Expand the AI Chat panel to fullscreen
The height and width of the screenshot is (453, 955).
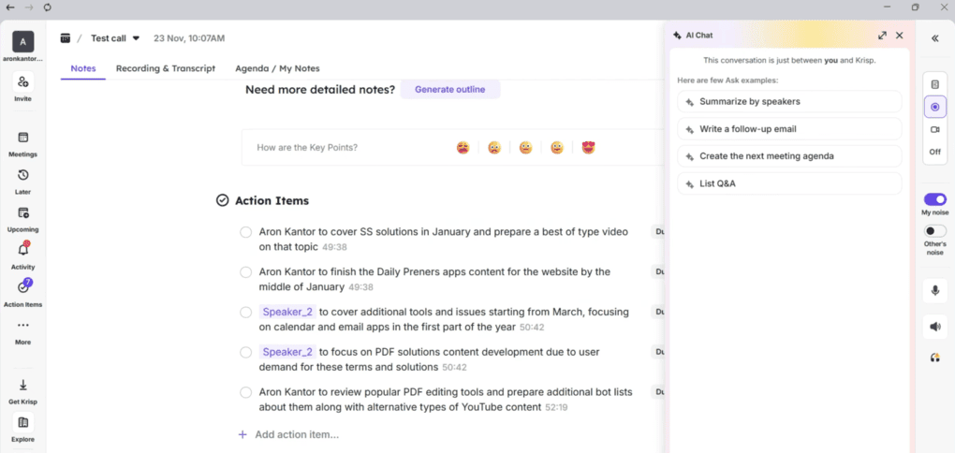pos(882,36)
